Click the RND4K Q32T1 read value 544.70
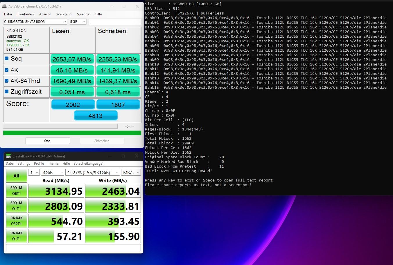393x265 pixels. pos(56,221)
